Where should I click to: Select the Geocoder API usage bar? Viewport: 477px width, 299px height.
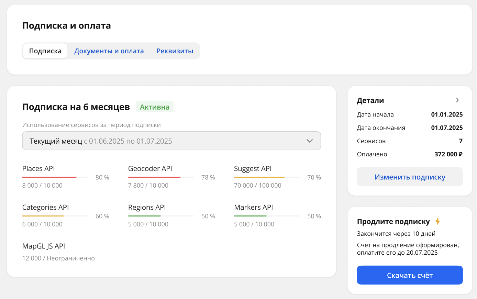tap(160, 177)
